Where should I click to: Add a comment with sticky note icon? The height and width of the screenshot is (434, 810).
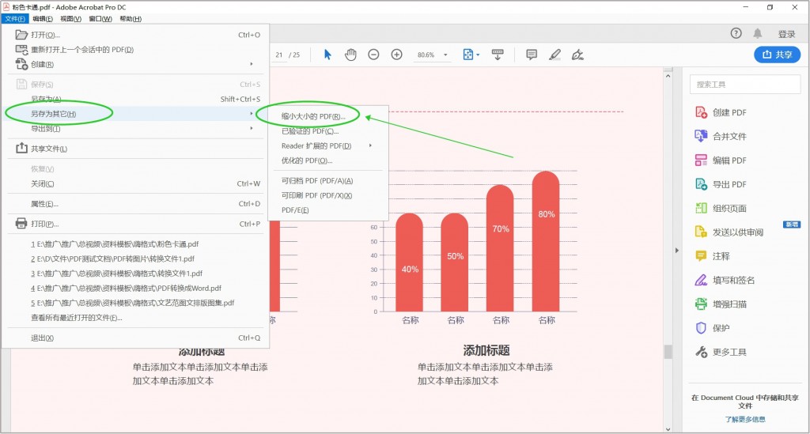(x=532, y=55)
